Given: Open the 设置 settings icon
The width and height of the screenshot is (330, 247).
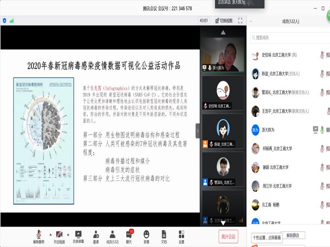Looking at the screenshot, I should 181,236.
